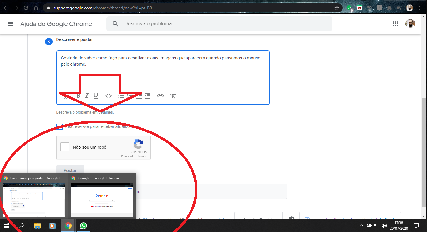
Task: Open the browser home page
Action: coord(36,8)
